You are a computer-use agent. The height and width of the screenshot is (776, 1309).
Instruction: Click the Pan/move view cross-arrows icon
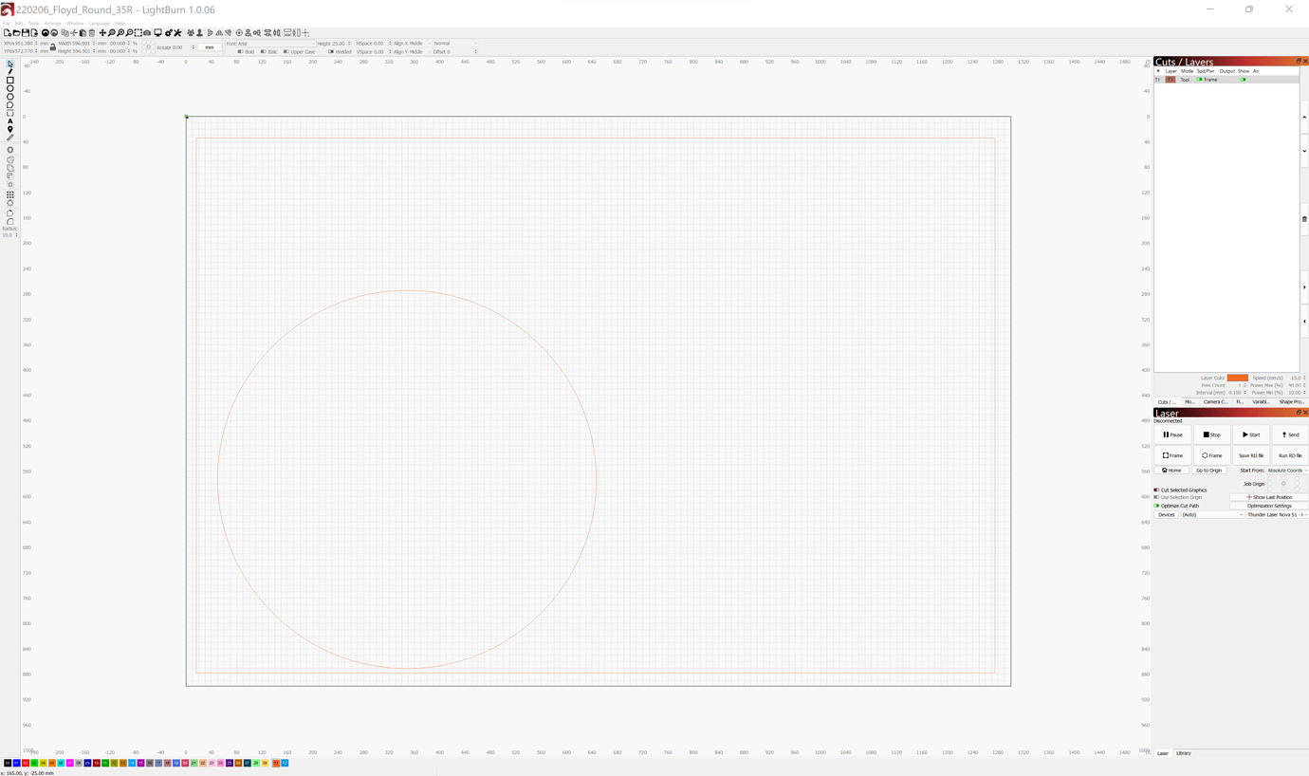[102, 33]
